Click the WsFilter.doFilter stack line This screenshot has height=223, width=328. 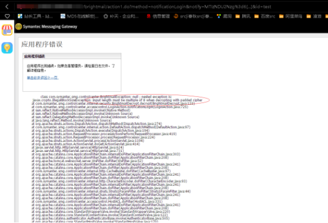87,161
